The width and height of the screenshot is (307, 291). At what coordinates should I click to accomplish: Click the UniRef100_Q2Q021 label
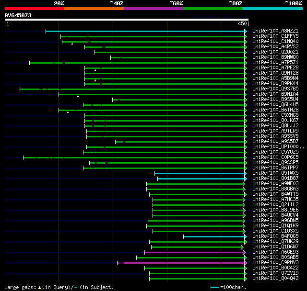coord(275,52)
